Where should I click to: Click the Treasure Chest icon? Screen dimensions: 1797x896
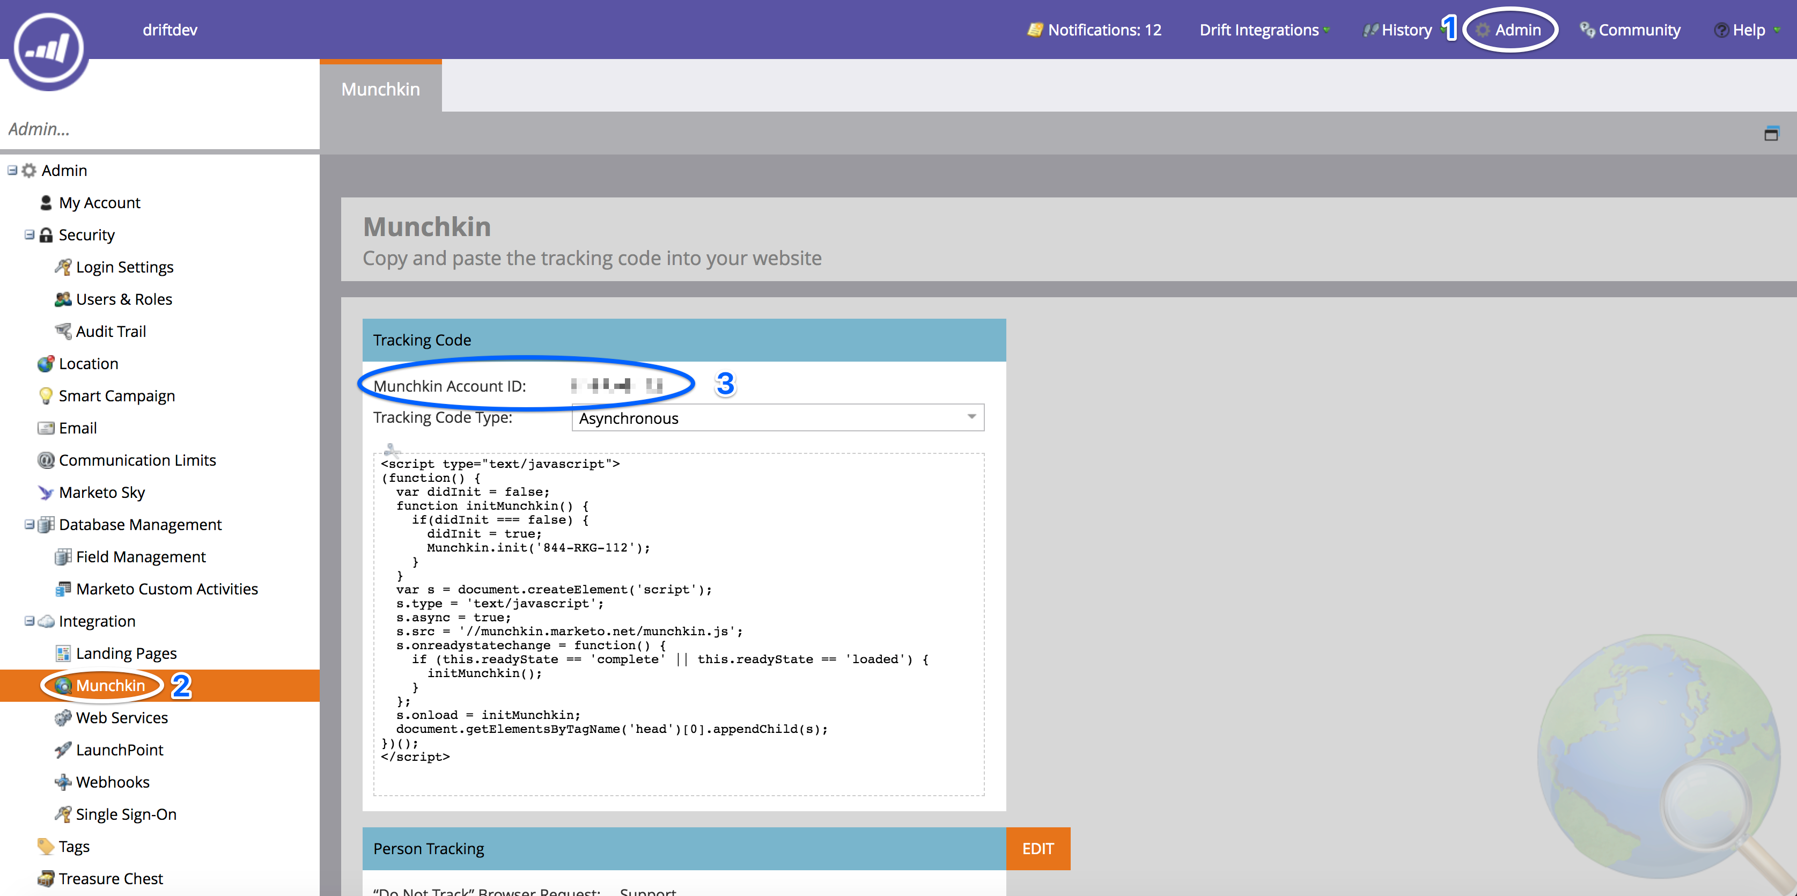(46, 878)
